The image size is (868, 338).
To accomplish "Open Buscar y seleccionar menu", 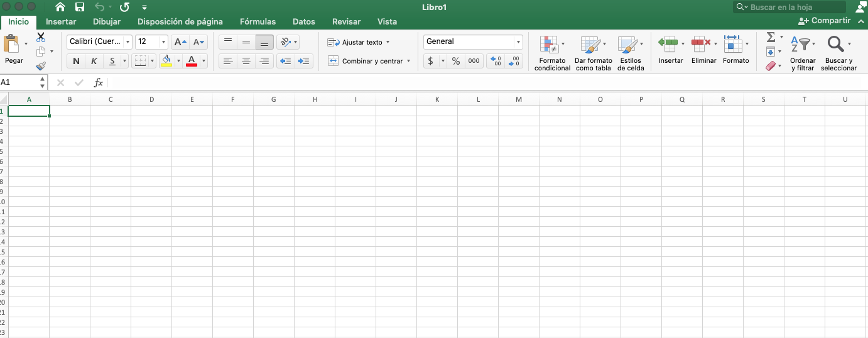I will point(838,53).
